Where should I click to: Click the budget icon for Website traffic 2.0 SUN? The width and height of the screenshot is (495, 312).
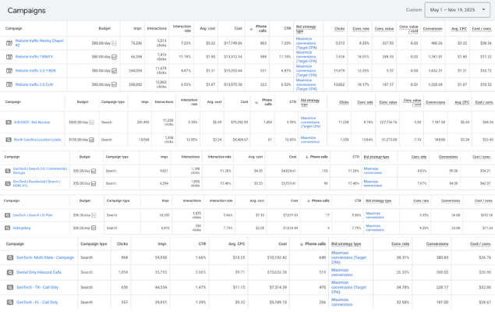coord(114,83)
